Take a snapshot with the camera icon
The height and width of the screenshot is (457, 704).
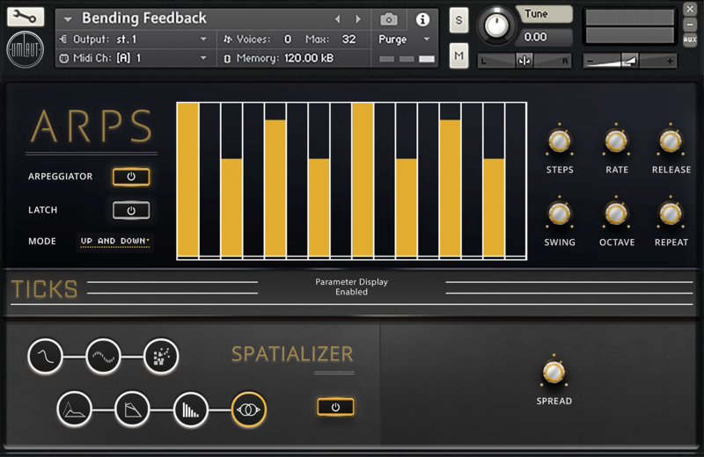pyautogui.click(x=389, y=19)
